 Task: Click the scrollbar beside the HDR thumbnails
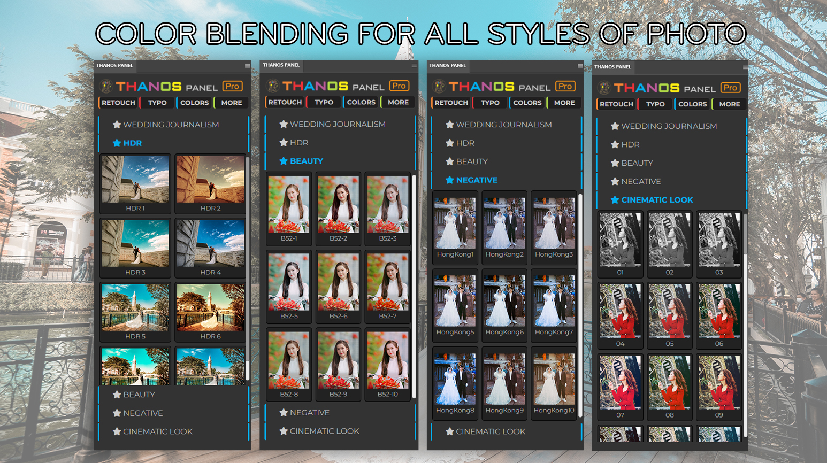[x=247, y=268]
